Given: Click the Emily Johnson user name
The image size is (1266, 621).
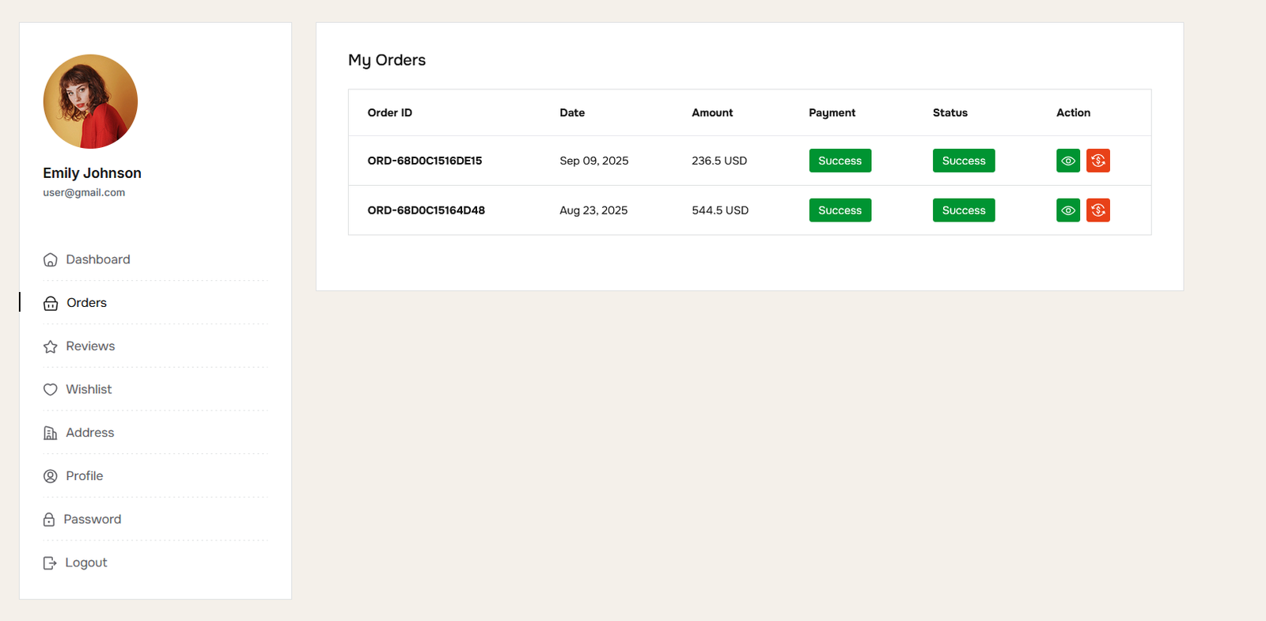Looking at the screenshot, I should pyautogui.click(x=92, y=173).
